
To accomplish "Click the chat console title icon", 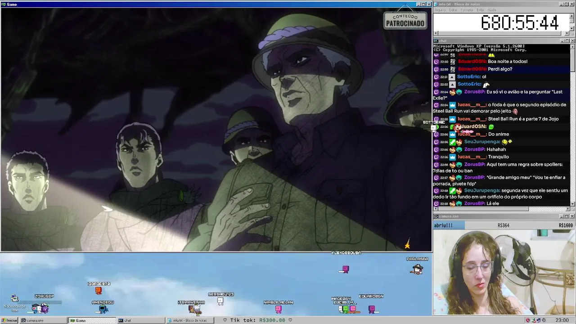I will pos(436,40).
